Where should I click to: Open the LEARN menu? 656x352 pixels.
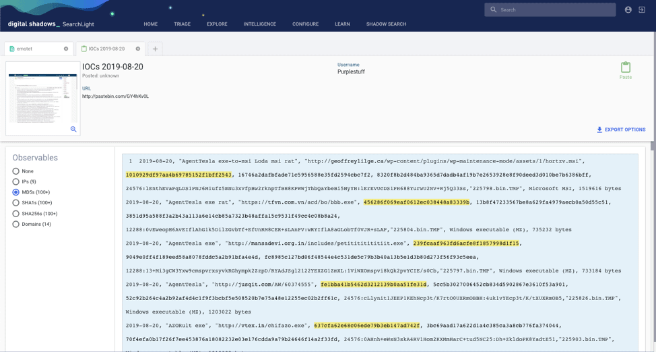(x=342, y=24)
